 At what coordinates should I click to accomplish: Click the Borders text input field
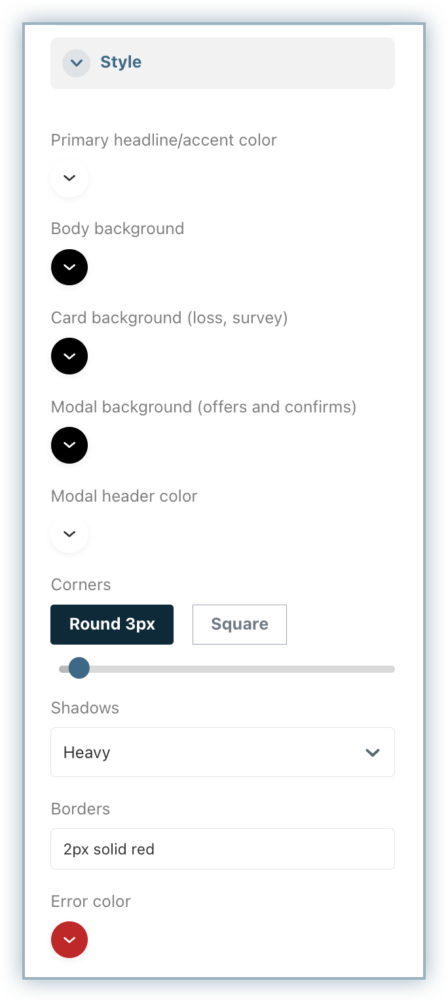click(x=223, y=849)
